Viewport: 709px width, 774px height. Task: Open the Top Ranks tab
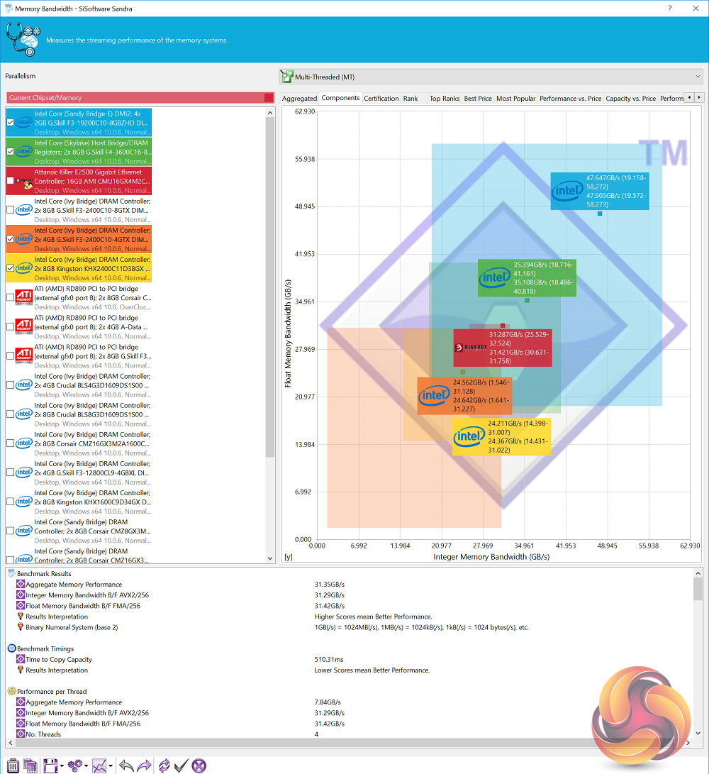pyautogui.click(x=444, y=98)
